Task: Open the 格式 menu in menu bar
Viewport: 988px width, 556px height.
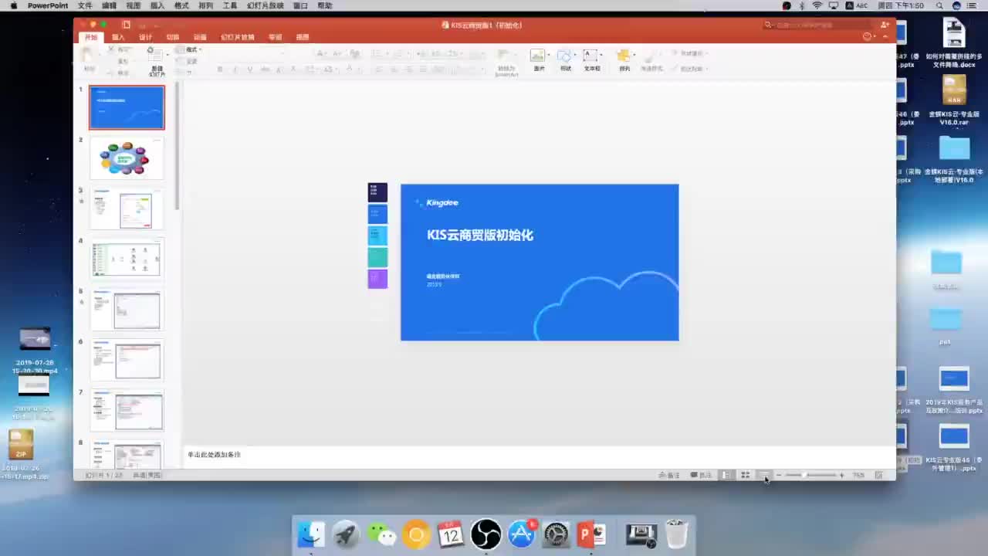Action: (x=181, y=5)
